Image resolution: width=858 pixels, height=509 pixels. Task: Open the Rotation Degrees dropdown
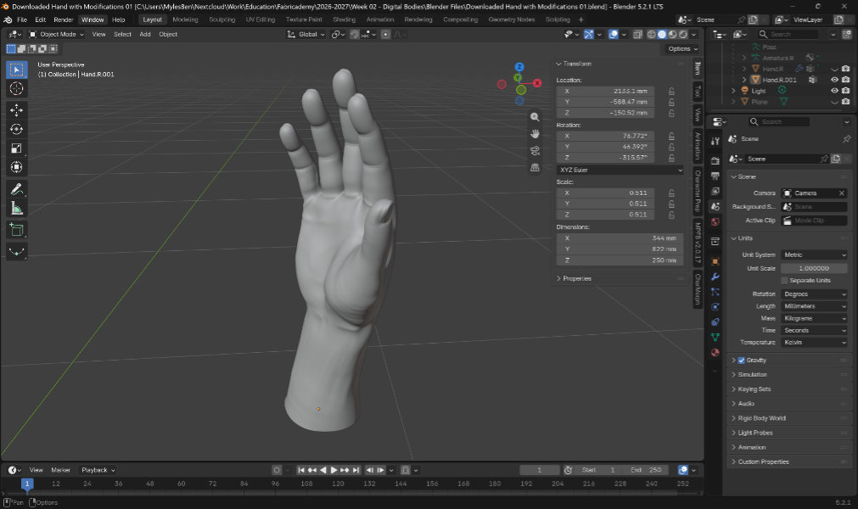point(814,294)
